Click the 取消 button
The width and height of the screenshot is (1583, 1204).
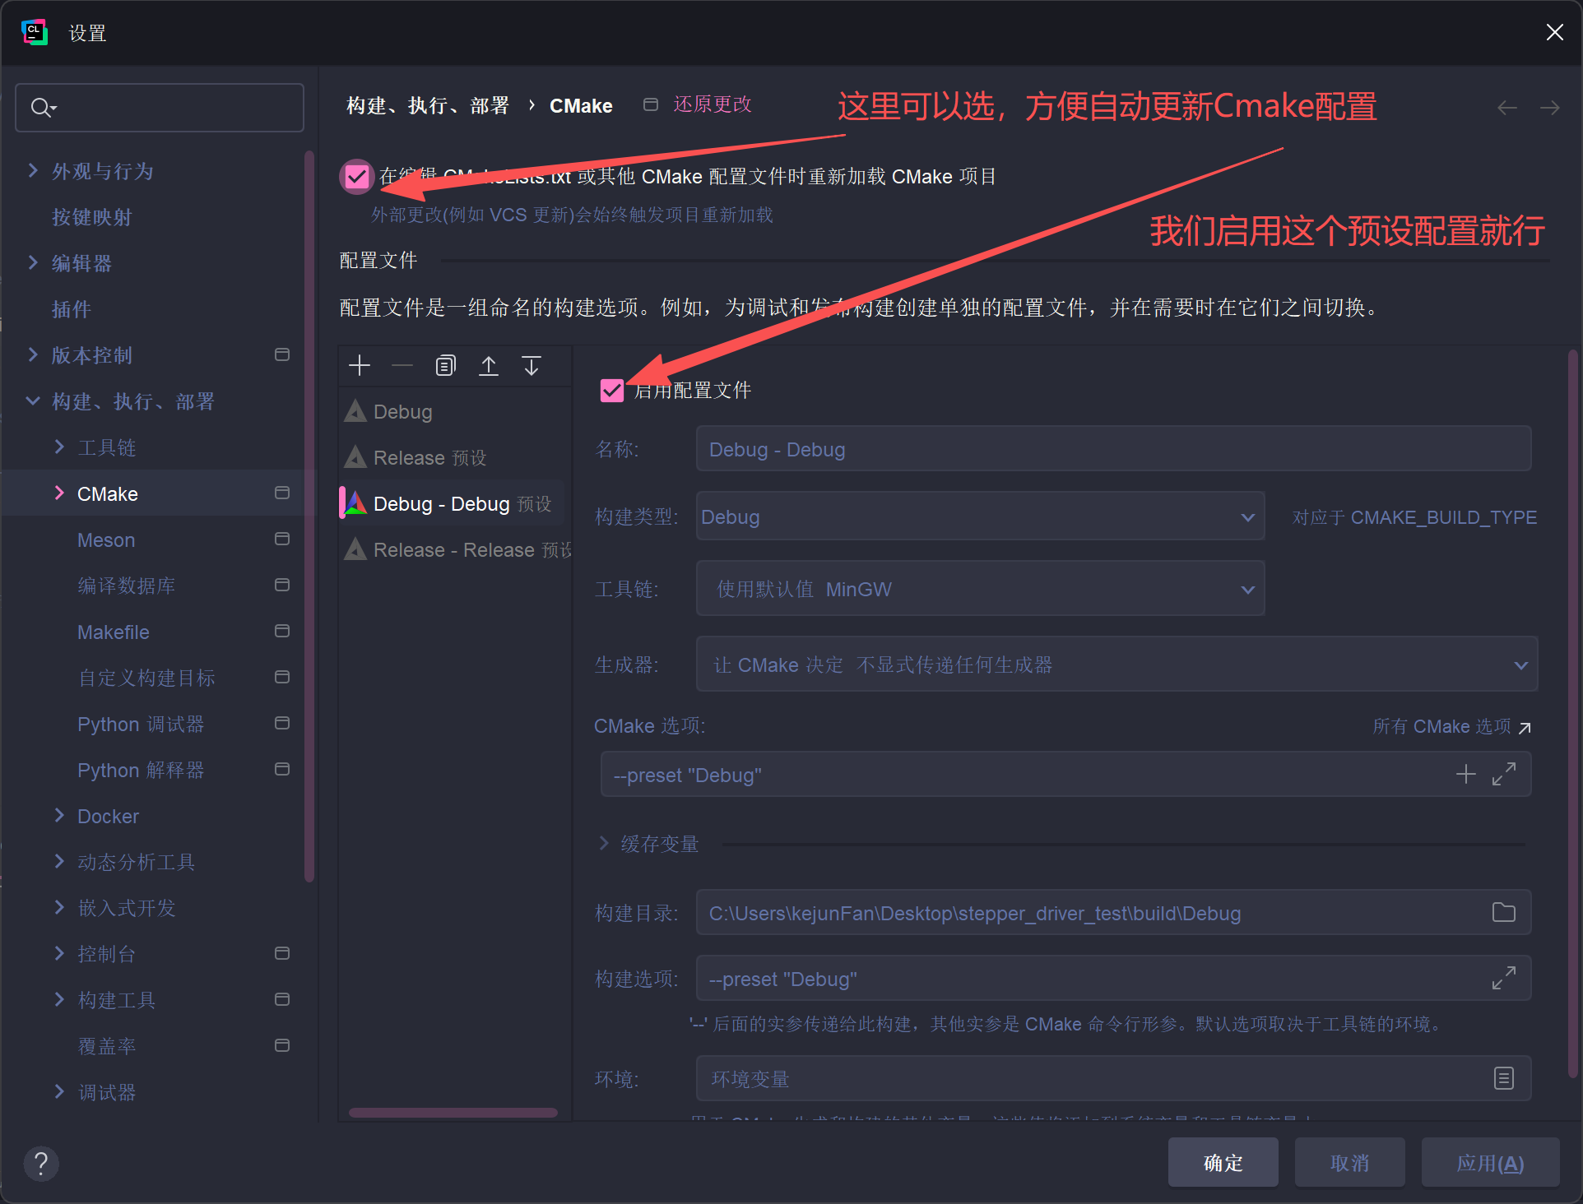pos(1349,1163)
